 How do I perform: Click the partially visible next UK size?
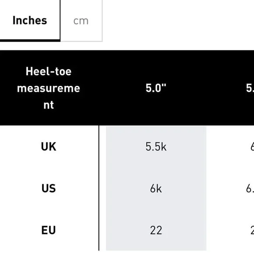point(252,147)
